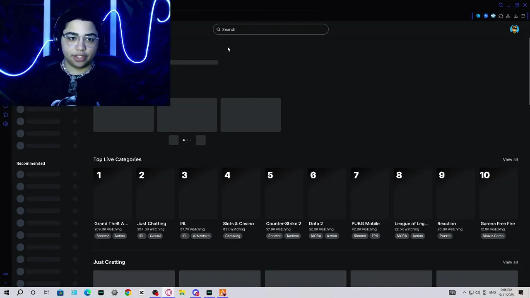The height and width of the screenshot is (298, 530).
Task: Select the MOBA tag under Dota 2
Action: point(316,236)
